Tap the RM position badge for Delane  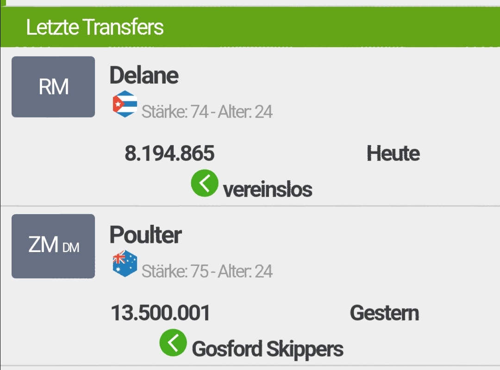click(x=53, y=86)
